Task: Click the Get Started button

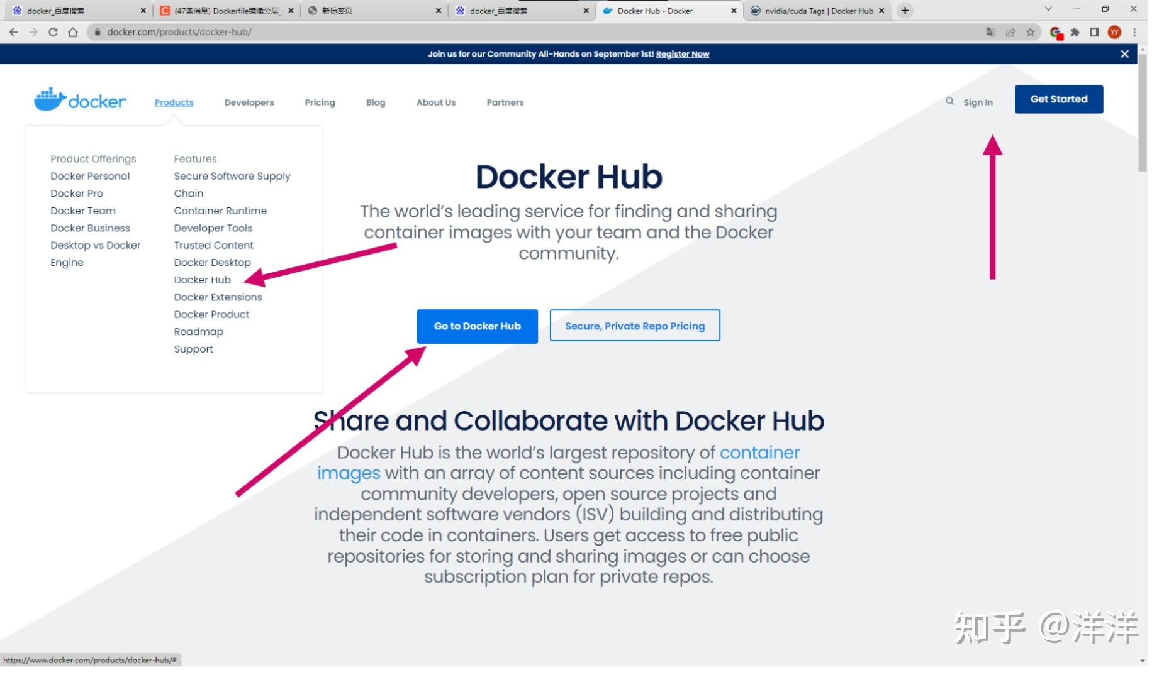Action: 1059,99
